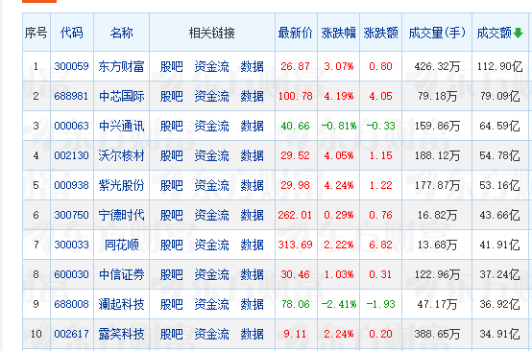Viewport: 532px width, 351px height.
Task: Open 露笑科技 stock page
Action: point(121,334)
